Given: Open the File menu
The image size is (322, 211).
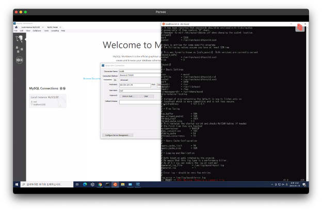Looking at the screenshot, I should point(15,31).
